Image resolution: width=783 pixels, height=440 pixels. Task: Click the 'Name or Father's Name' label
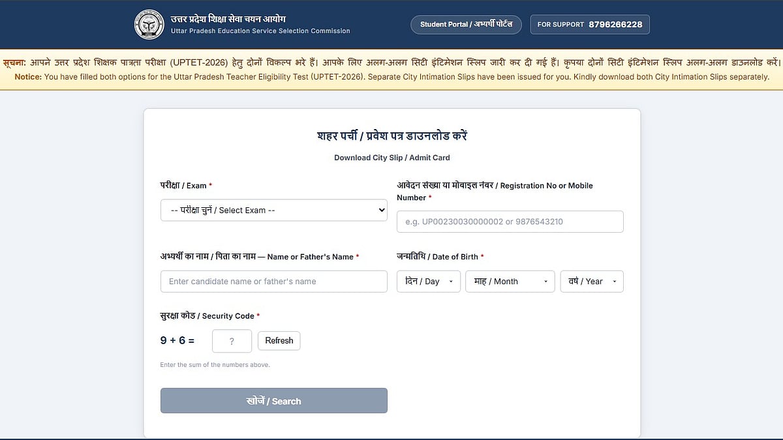pos(260,257)
